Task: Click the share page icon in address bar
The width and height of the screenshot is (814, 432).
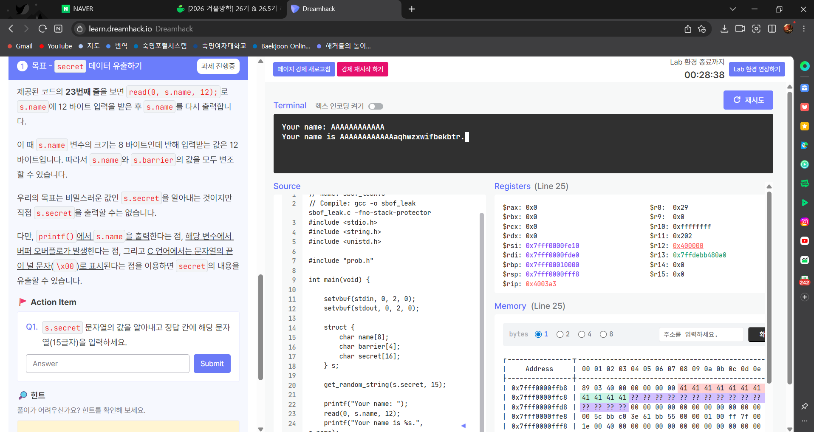Action: [x=688, y=28]
